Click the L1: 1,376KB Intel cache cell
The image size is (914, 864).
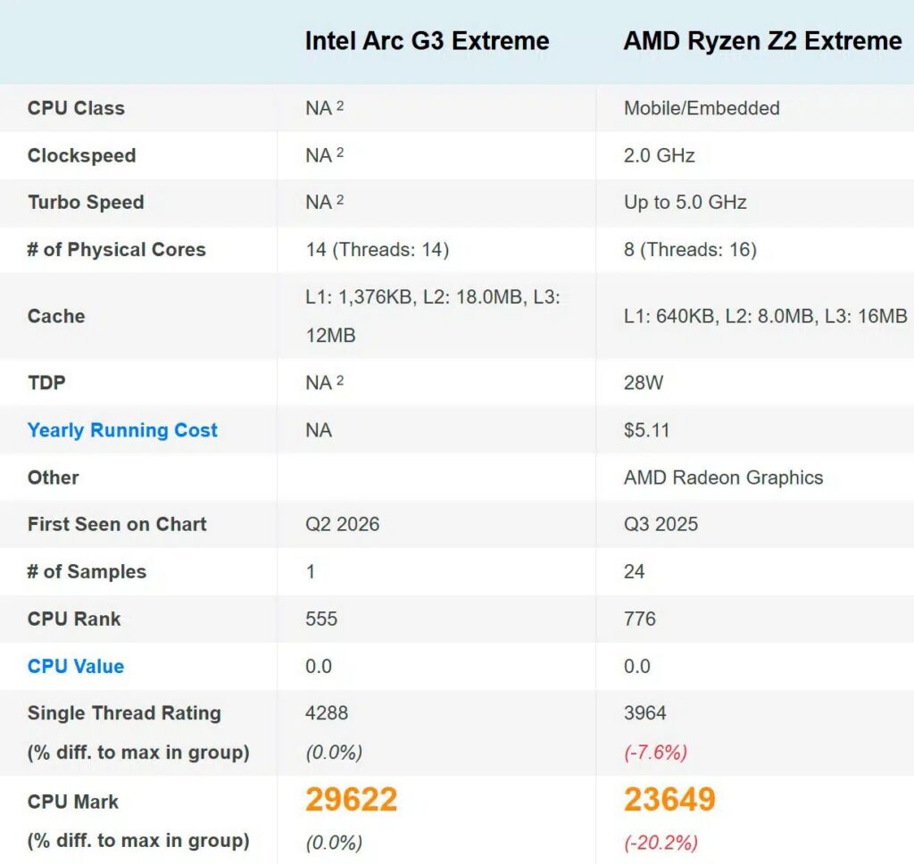(x=433, y=316)
